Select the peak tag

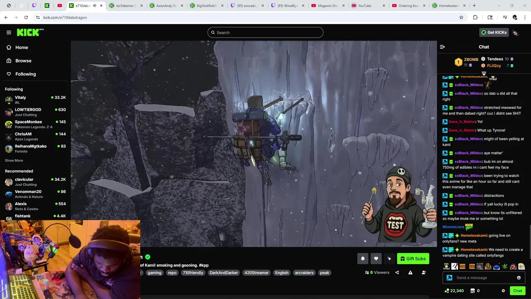click(x=324, y=273)
